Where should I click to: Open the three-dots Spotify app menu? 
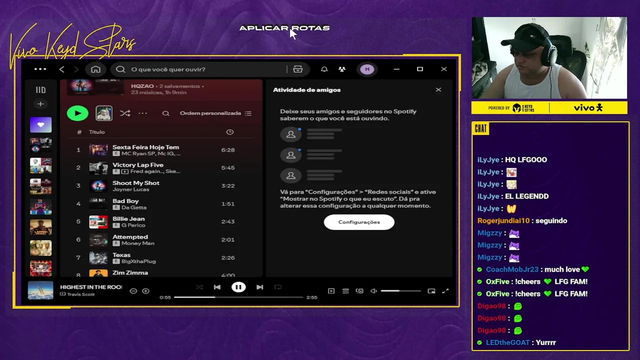pos(40,69)
